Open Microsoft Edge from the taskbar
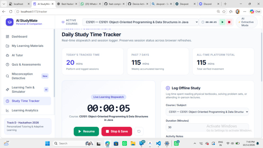Screen dimensions: 263x148 [x=107, y=143]
